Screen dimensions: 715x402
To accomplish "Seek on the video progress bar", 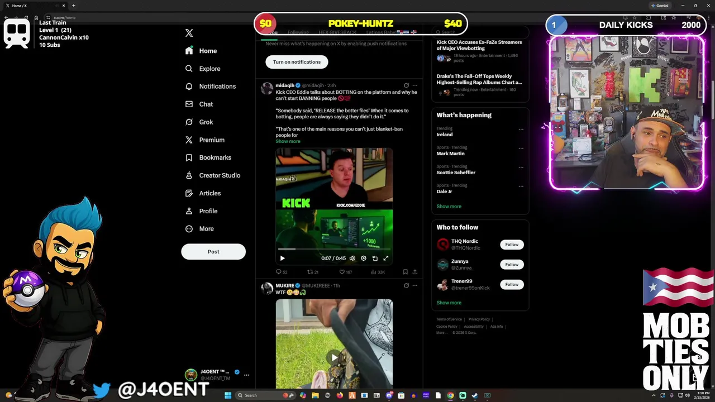I will [x=334, y=249].
